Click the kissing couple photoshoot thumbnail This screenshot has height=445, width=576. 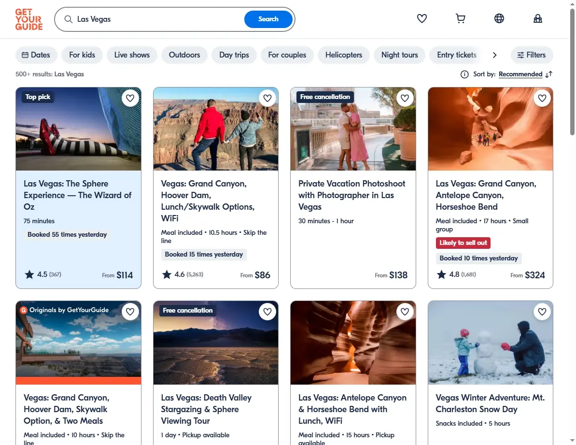[353, 129]
